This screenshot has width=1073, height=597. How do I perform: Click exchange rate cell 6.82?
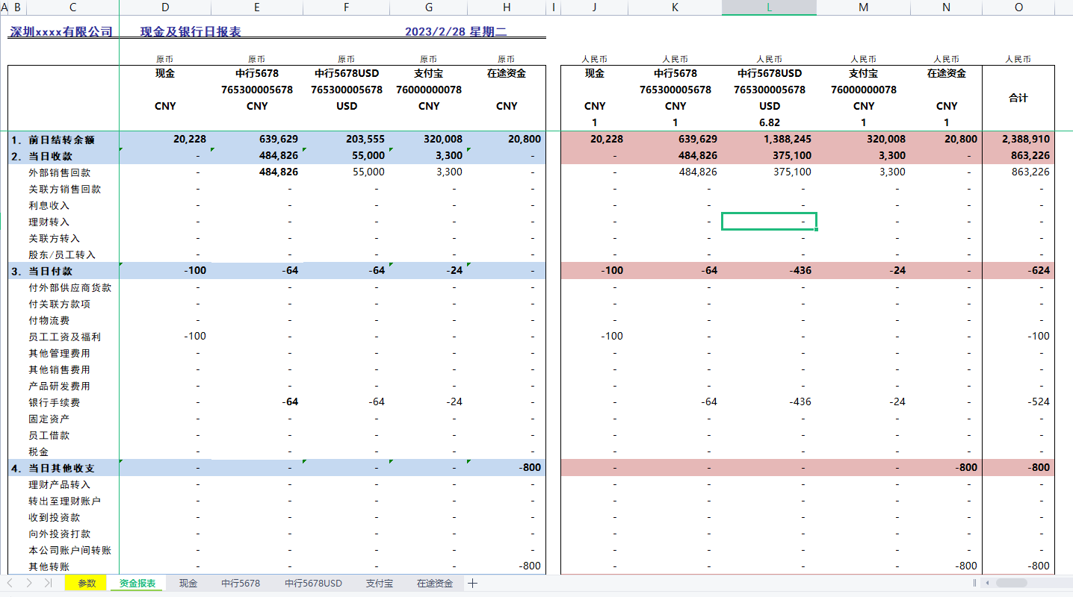pyautogui.click(x=769, y=122)
